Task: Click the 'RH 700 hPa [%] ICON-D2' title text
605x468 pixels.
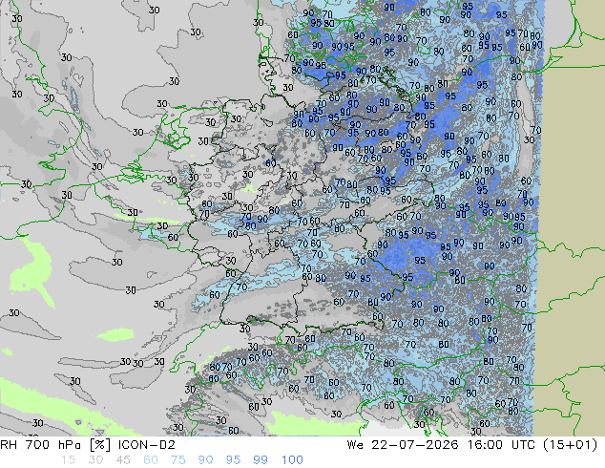Action: (x=88, y=445)
